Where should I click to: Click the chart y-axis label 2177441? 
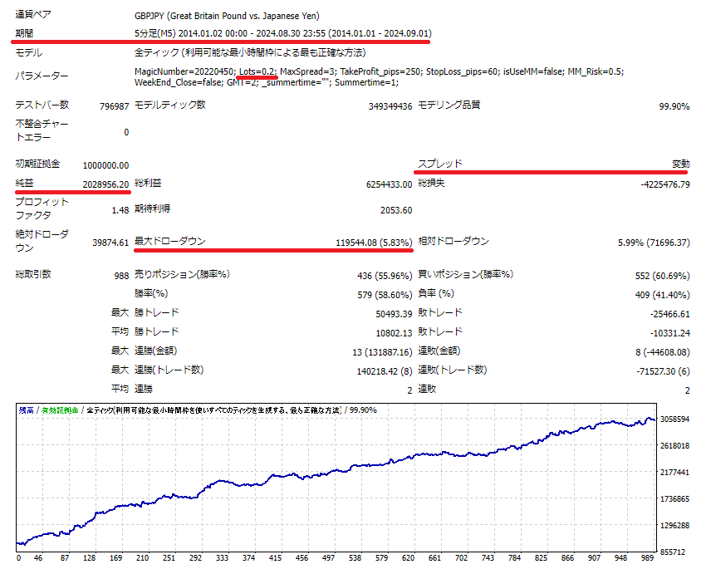(674, 472)
